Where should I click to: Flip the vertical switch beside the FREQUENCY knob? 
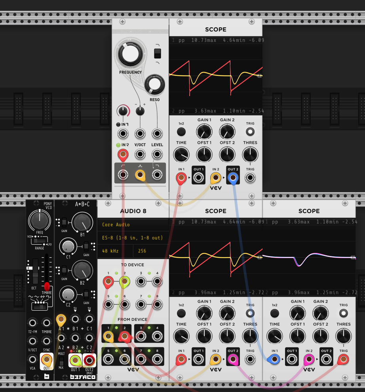tap(157, 53)
